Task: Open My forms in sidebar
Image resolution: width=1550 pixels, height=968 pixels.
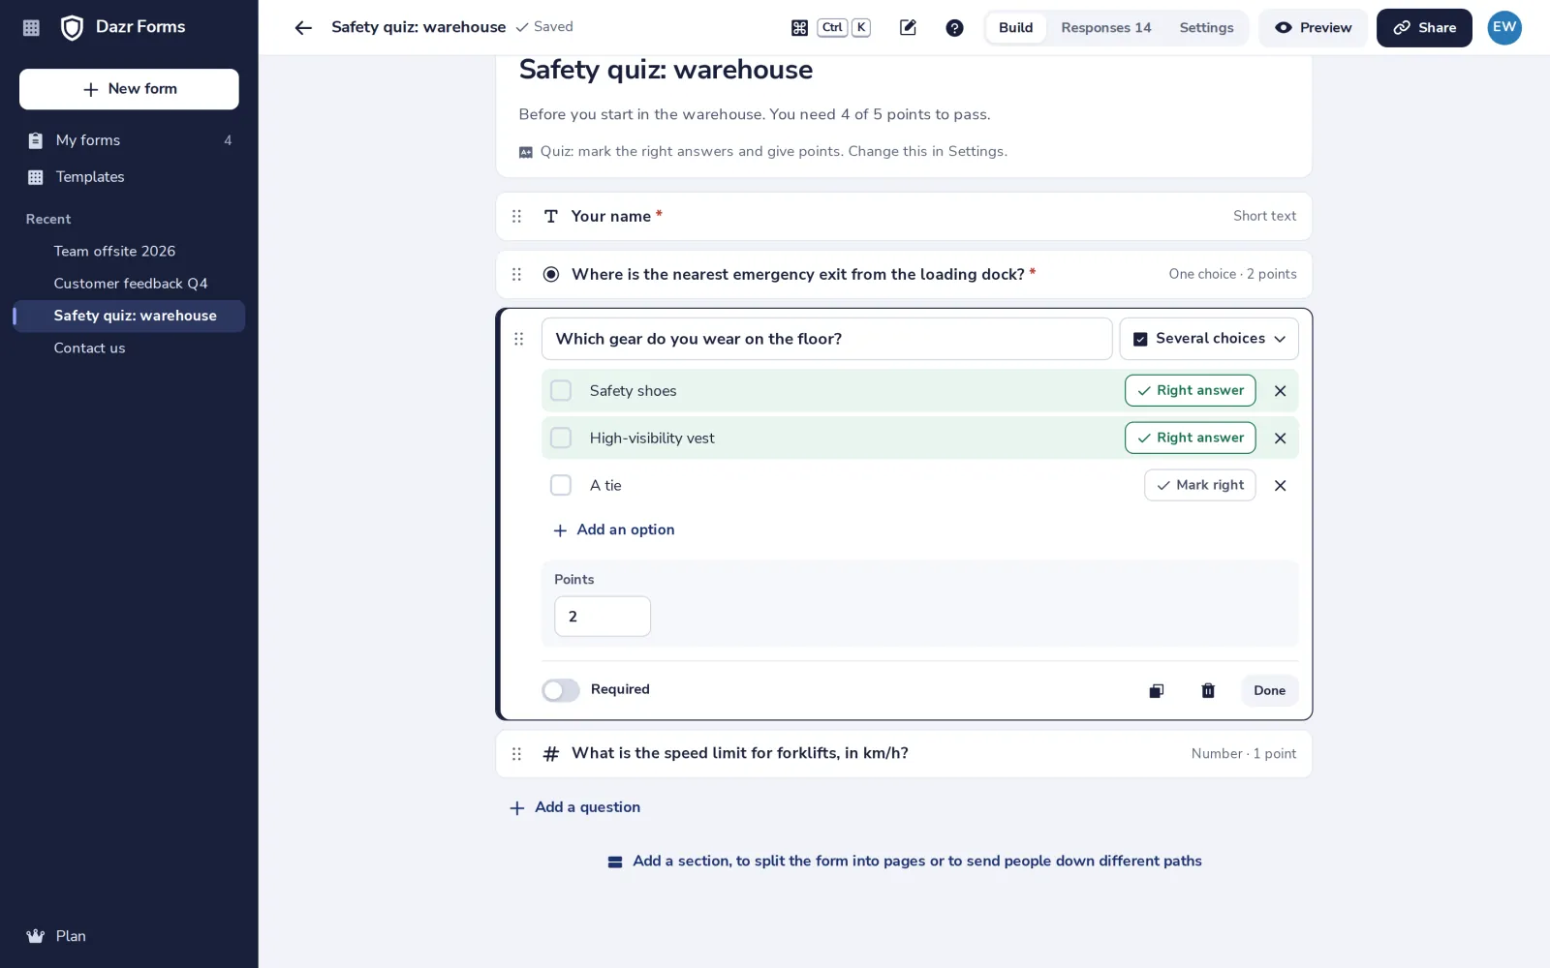Action: 129,140
